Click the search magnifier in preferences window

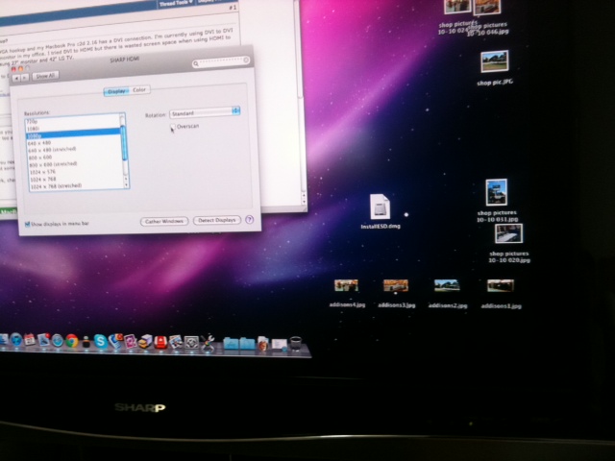(196, 64)
